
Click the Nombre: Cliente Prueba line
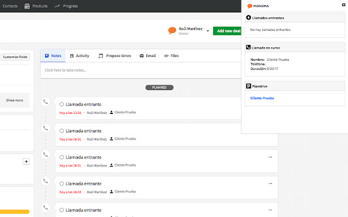[270, 60]
